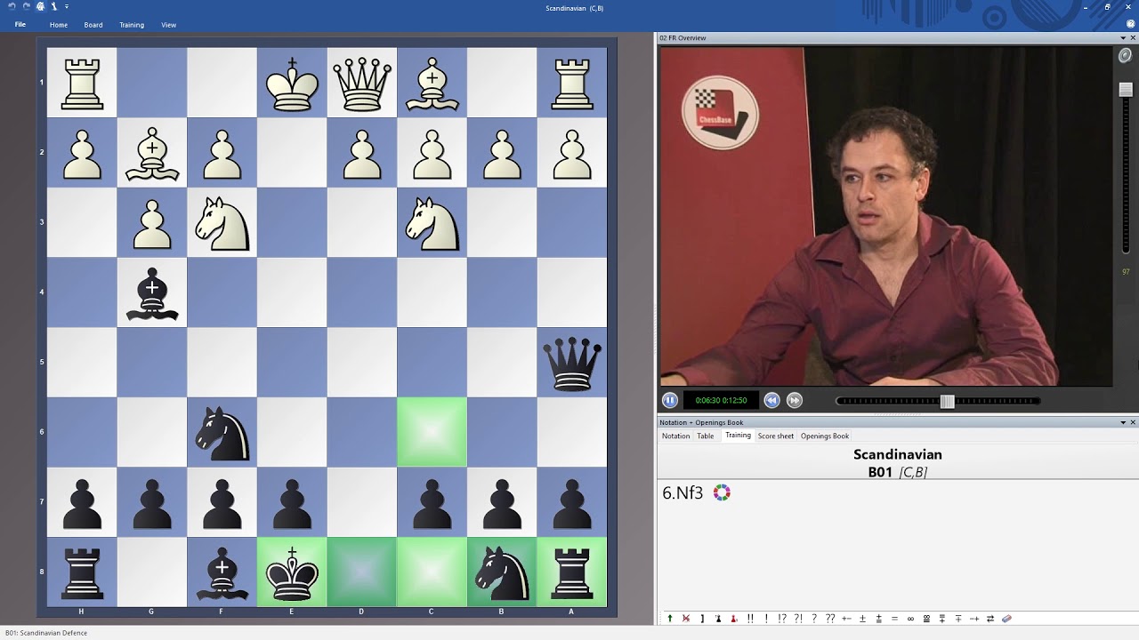Image resolution: width=1139 pixels, height=640 pixels.
Task: Insert the counterplay double-arrow symbol
Action: [990, 619]
